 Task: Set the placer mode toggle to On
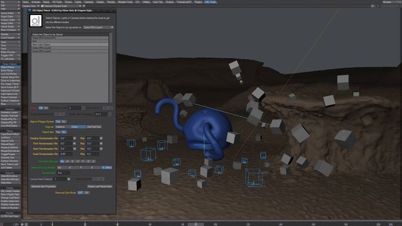pos(46,108)
